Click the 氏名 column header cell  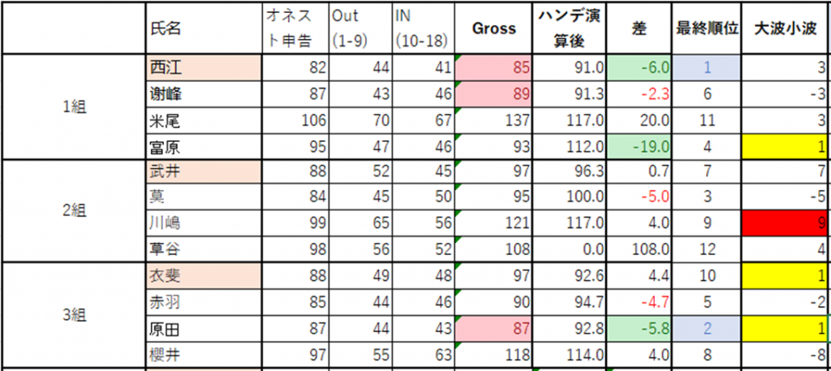(203, 28)
